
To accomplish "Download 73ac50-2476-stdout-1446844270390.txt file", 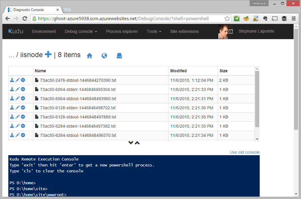I will 12,80.
